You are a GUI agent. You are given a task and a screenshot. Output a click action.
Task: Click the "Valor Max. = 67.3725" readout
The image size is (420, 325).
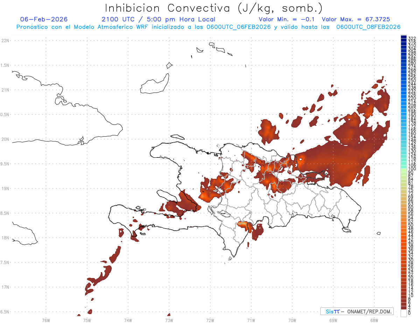click(356, 19)
